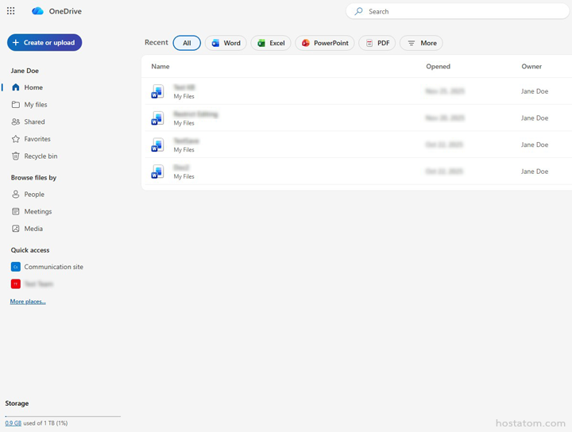The image size is (572, 432).
Task: Open Favorites in sidebar
Action: click(37, 139)
